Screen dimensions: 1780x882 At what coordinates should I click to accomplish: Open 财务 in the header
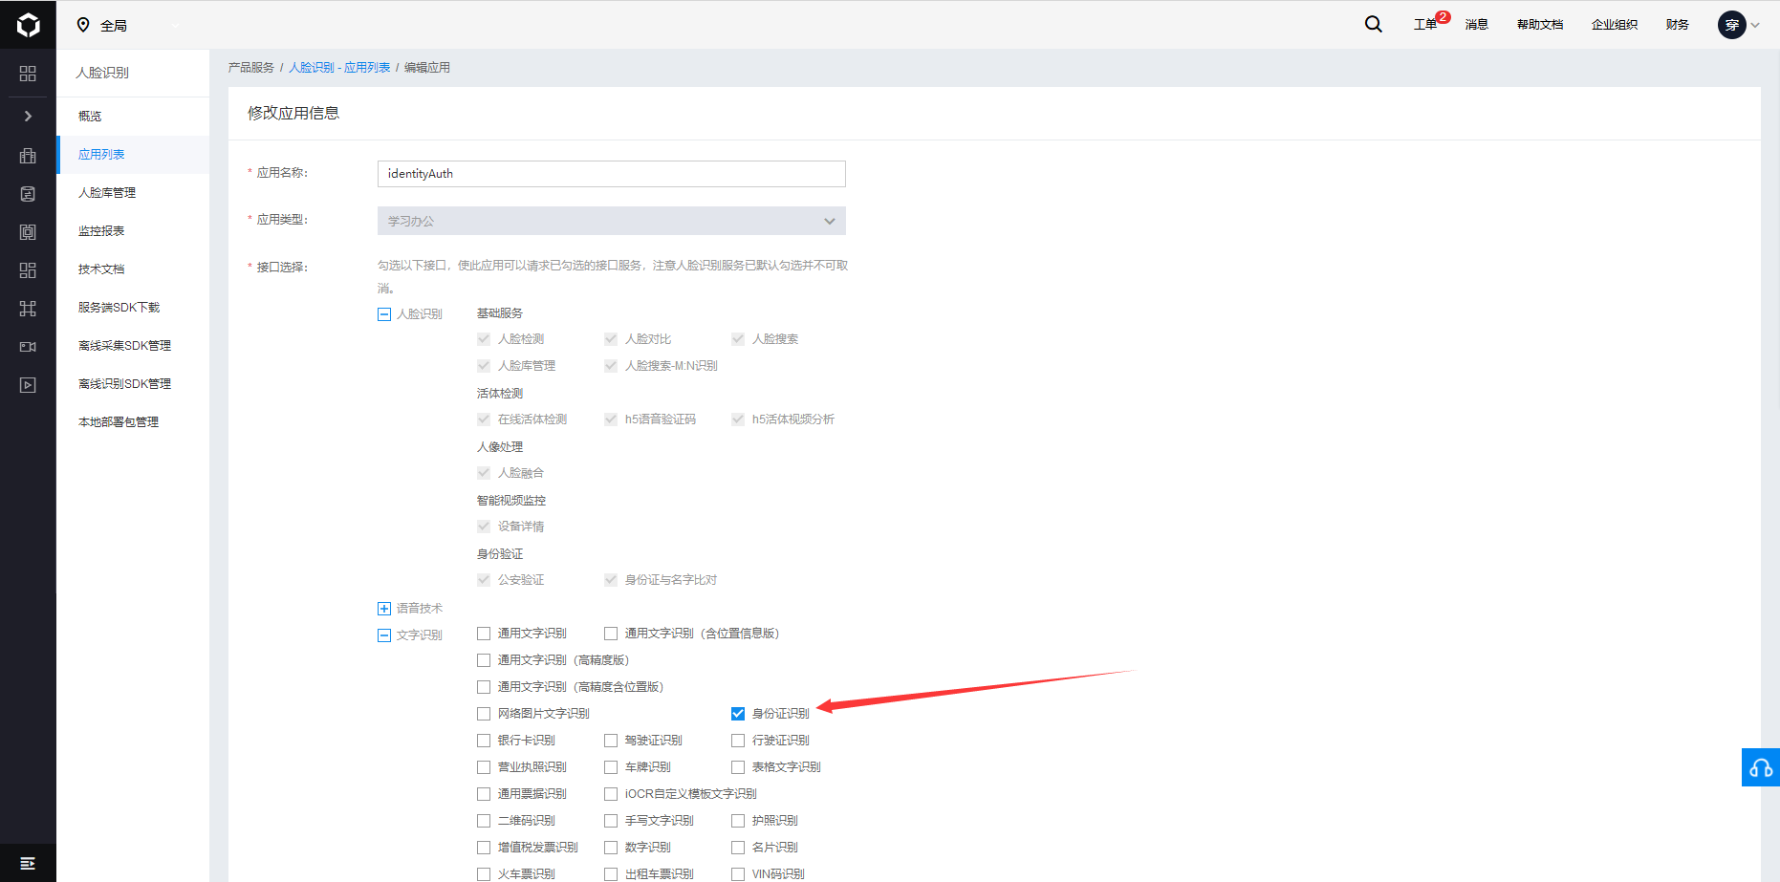[1678, 25]
